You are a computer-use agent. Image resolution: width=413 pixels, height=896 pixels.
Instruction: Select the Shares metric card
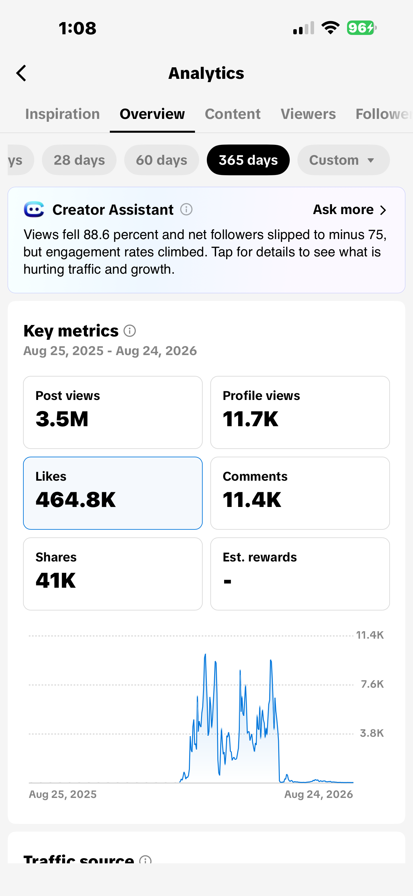(113, 574)
